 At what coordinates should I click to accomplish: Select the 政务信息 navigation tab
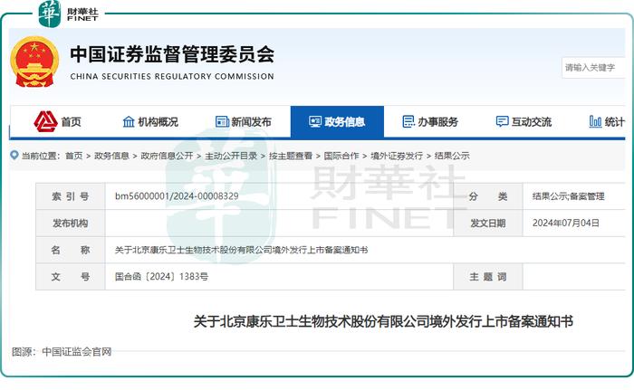click(x=337, y=121)
